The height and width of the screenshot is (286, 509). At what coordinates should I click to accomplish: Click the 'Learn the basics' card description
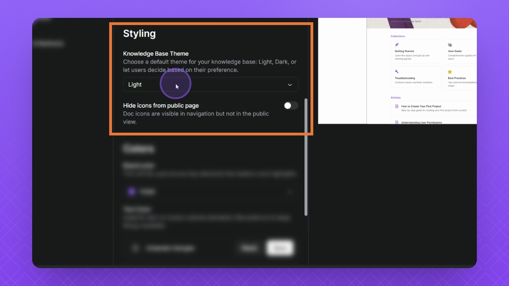coord(412,57)
